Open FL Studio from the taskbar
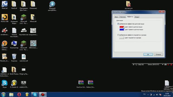173x97 pixels. 27,95
